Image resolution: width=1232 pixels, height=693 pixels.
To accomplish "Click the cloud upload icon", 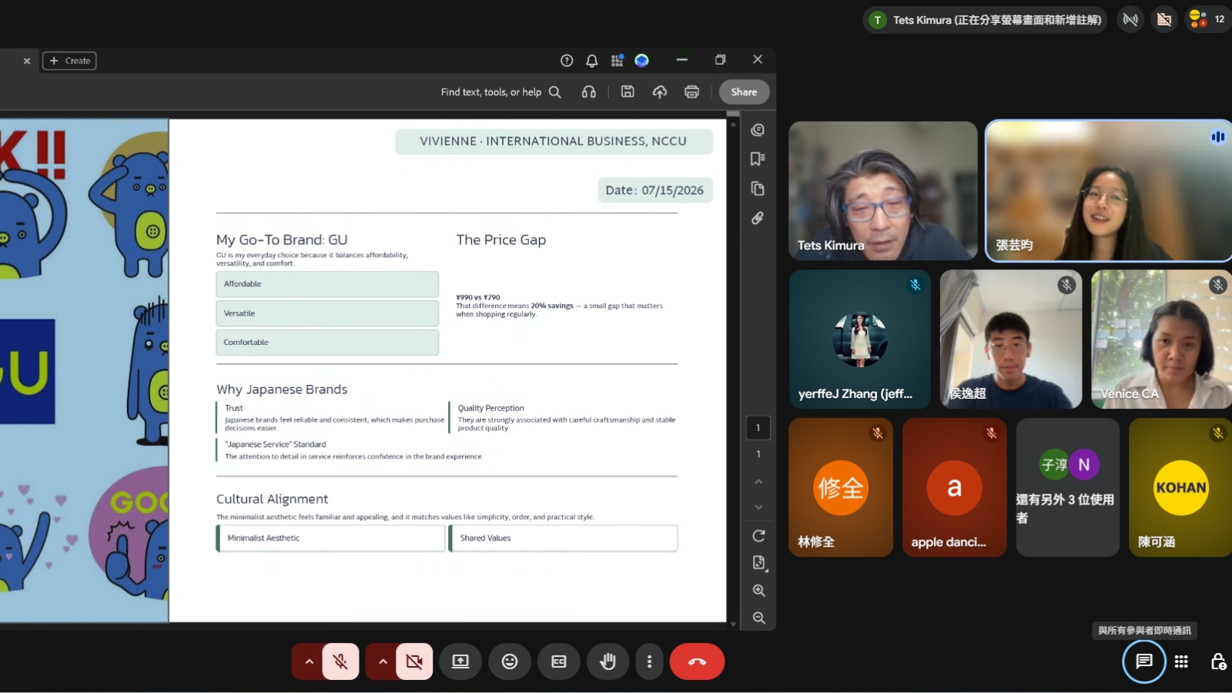I will pos(660,92).
